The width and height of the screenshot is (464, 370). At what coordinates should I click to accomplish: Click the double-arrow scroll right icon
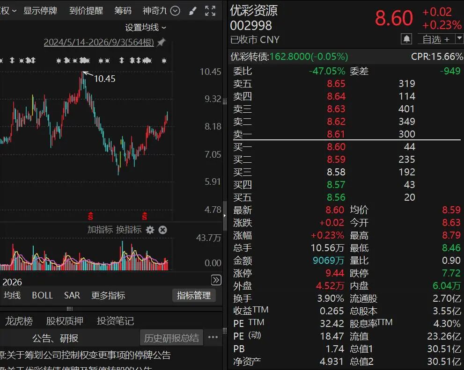pyautogui.click(x=216, y=280)
